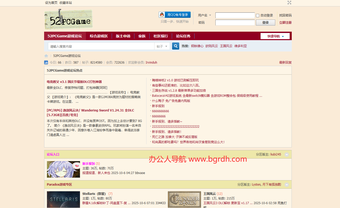Screen dimensions: 340x208
Task: Open the 钢铁雄心 hot search link
Action: [x=197, y=46]
